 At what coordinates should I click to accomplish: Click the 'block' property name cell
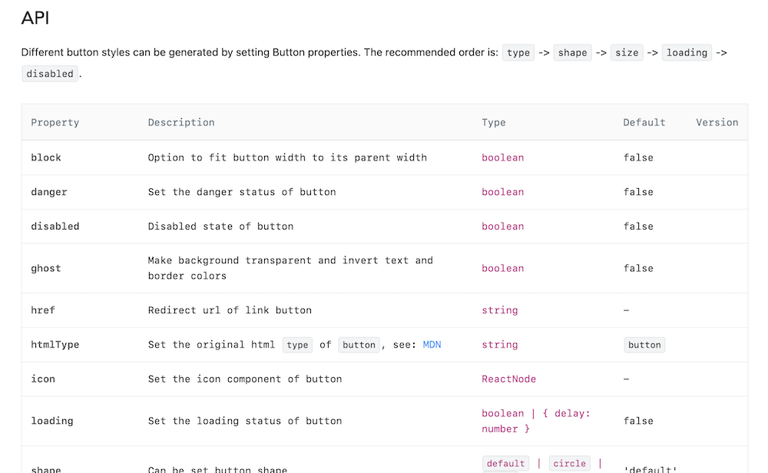[x=46, y=157]
